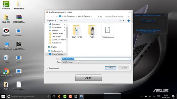Change view layout icon in dialog
The width and height of the screenshot is (177, 99).
[x=121, y=21]
